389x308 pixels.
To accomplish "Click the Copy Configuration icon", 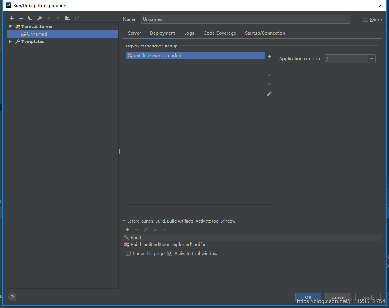I will tap(30, 18).
